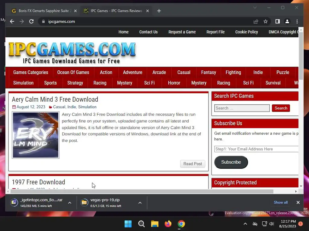Viewport: 309px width, 231px height.
Task: Select the Horror category
Action: 174,83
